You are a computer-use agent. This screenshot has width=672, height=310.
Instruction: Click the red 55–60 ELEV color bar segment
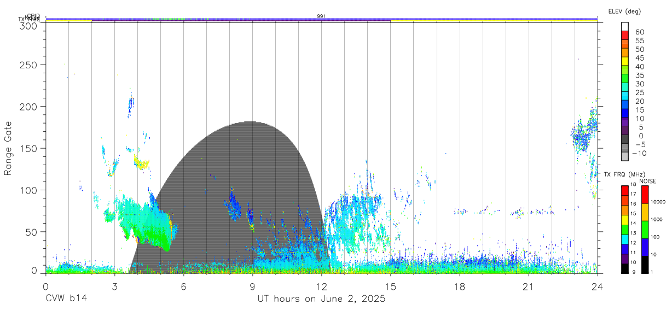[x=625, y=34]
